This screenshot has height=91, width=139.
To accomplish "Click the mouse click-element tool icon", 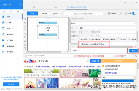I will coord(25,23).
